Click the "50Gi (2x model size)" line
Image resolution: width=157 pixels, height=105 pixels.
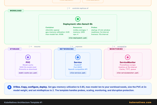28,67
